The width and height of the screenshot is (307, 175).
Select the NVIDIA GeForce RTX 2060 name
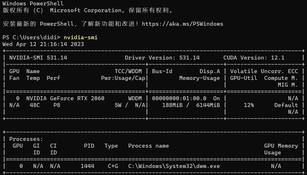(65, 98)
